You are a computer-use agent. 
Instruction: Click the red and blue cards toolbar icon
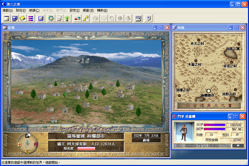click(77, 18)
